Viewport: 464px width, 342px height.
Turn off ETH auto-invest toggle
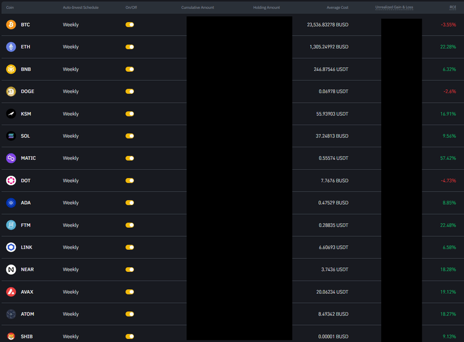click(129, 47)
